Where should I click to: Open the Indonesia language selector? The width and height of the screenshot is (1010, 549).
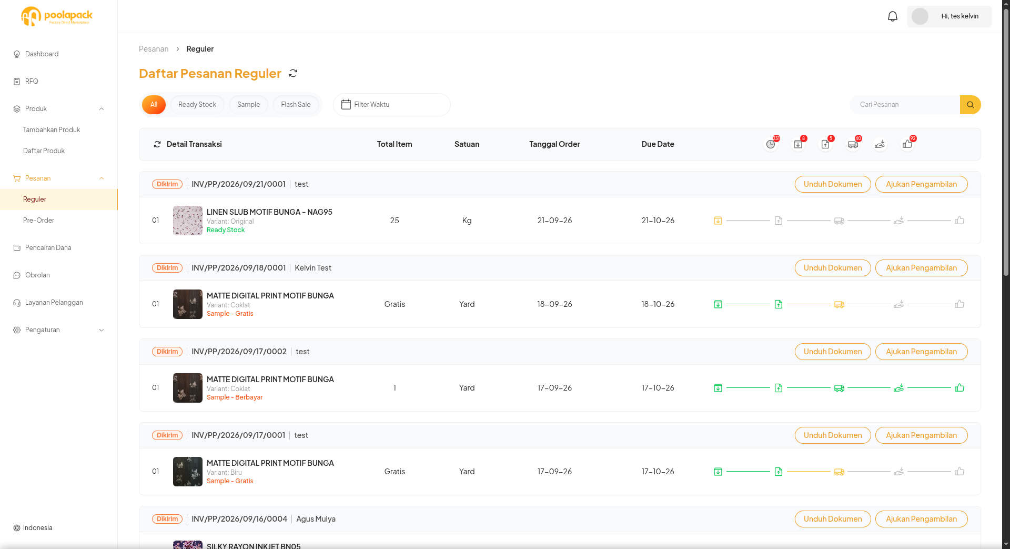[33, 528]
